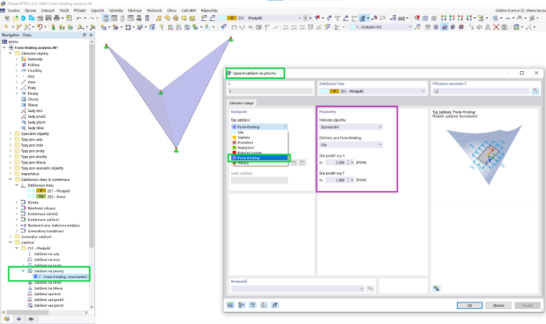Viewport: 546px width, 324px height.
Task: Expand the Plochy tree node
Action: 17,93
